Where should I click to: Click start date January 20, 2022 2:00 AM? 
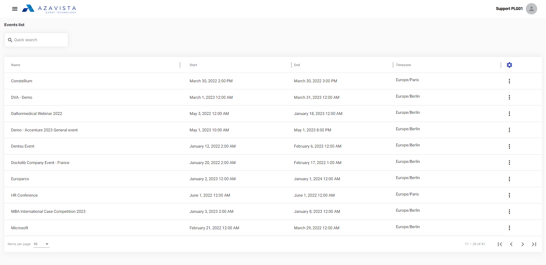point(213,163)
